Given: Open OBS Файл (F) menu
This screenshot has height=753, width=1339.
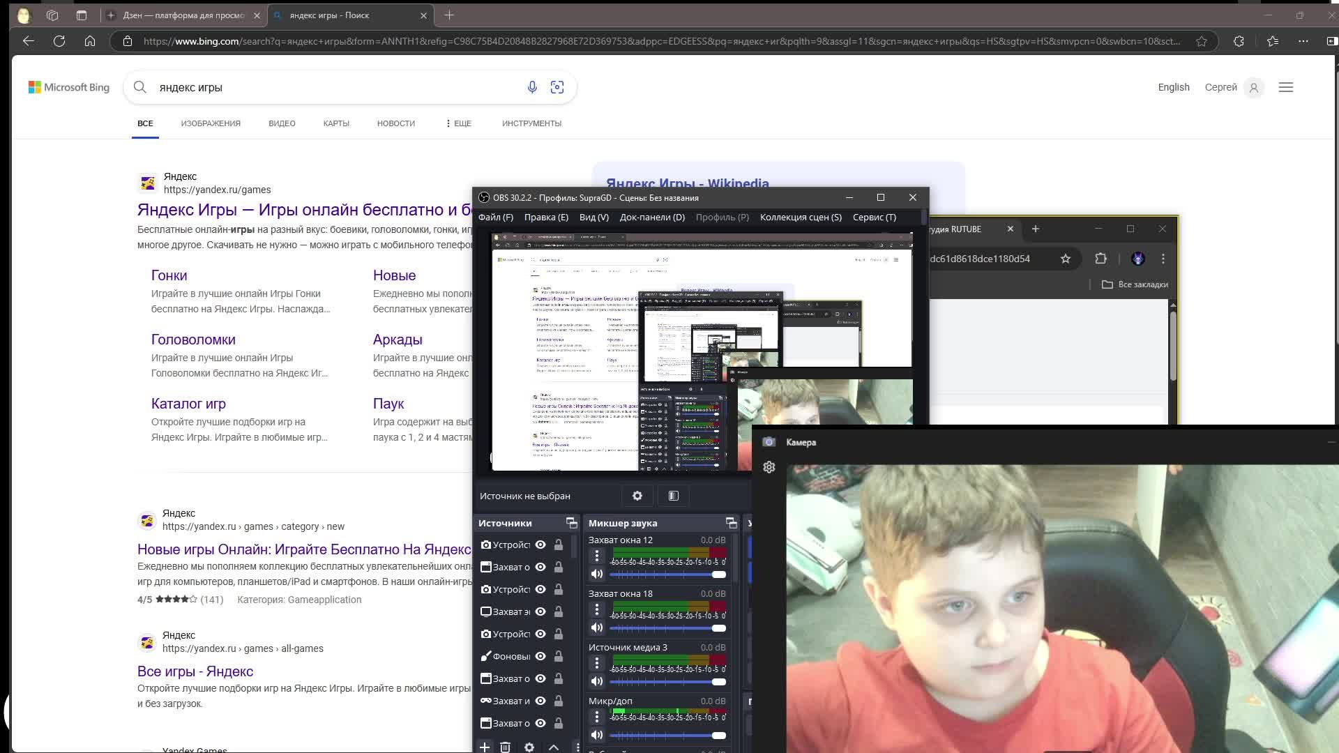Looking at the screenshot, I should [x=496, y=217].
